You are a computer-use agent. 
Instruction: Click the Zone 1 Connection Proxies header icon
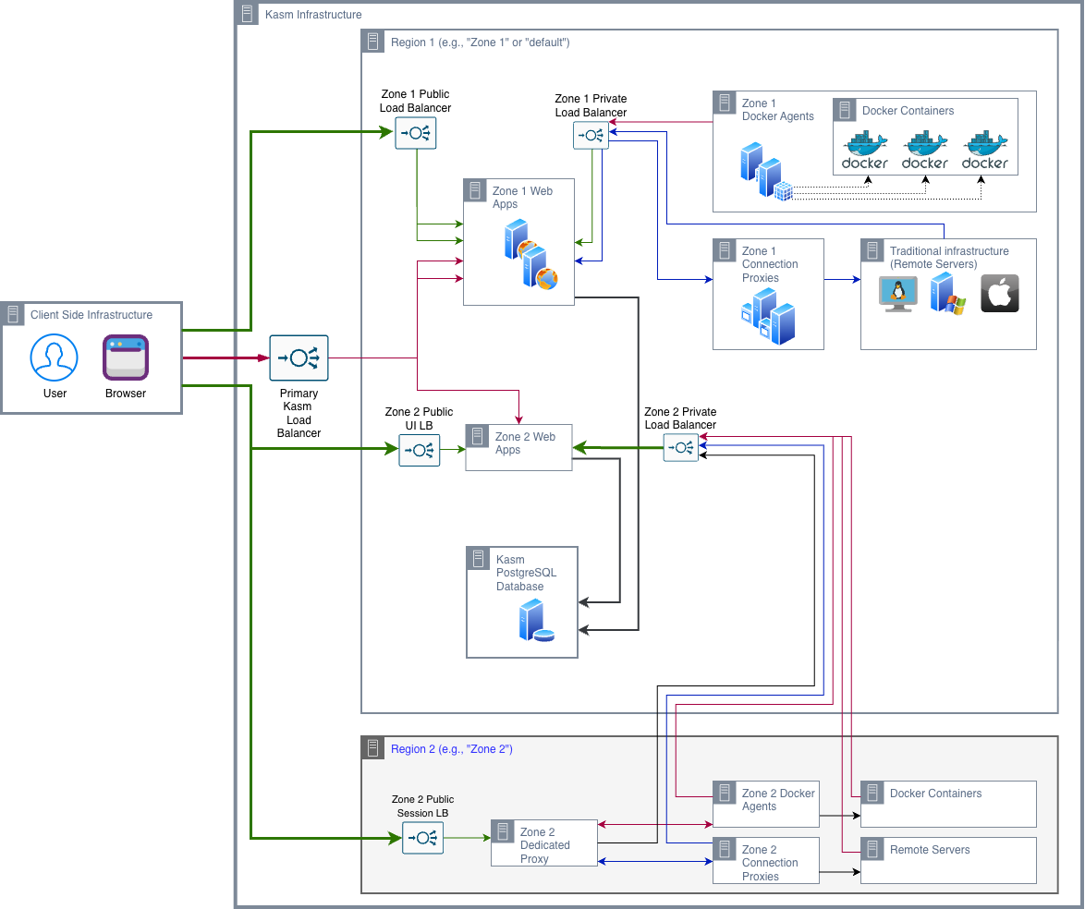pos(725,250)
